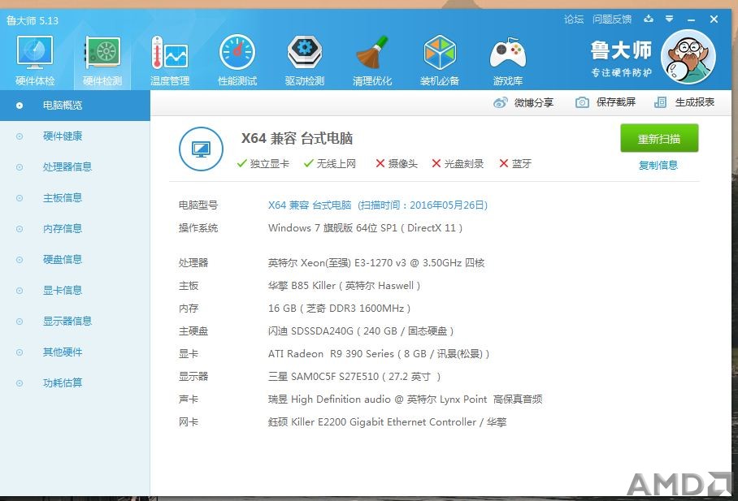Click the ATI Radeon R9 390 value
This screenshot has height=501, width=738.
point(379,354)
